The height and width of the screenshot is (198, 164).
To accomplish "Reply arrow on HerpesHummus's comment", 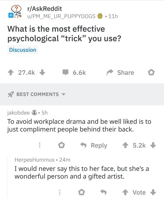I will 104,192.
